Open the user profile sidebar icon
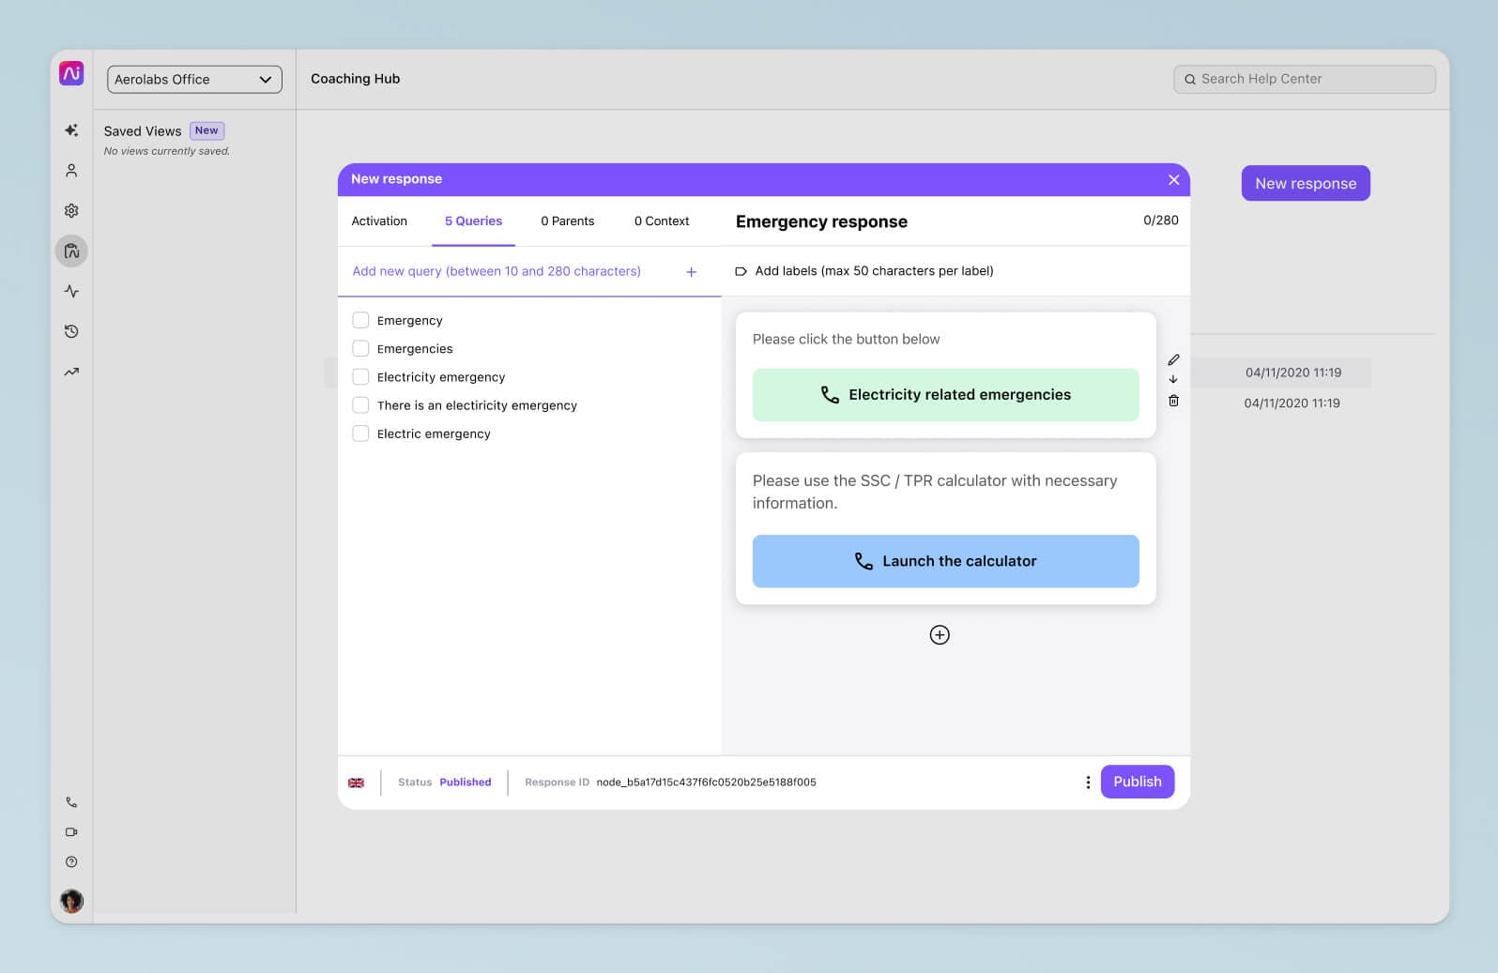This screenshot has height=973, width=1498. (x=71, y=171)
